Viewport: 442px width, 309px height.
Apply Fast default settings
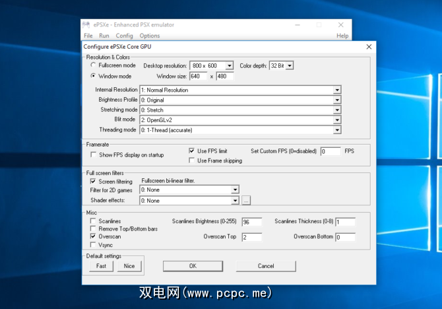(101, 266)
